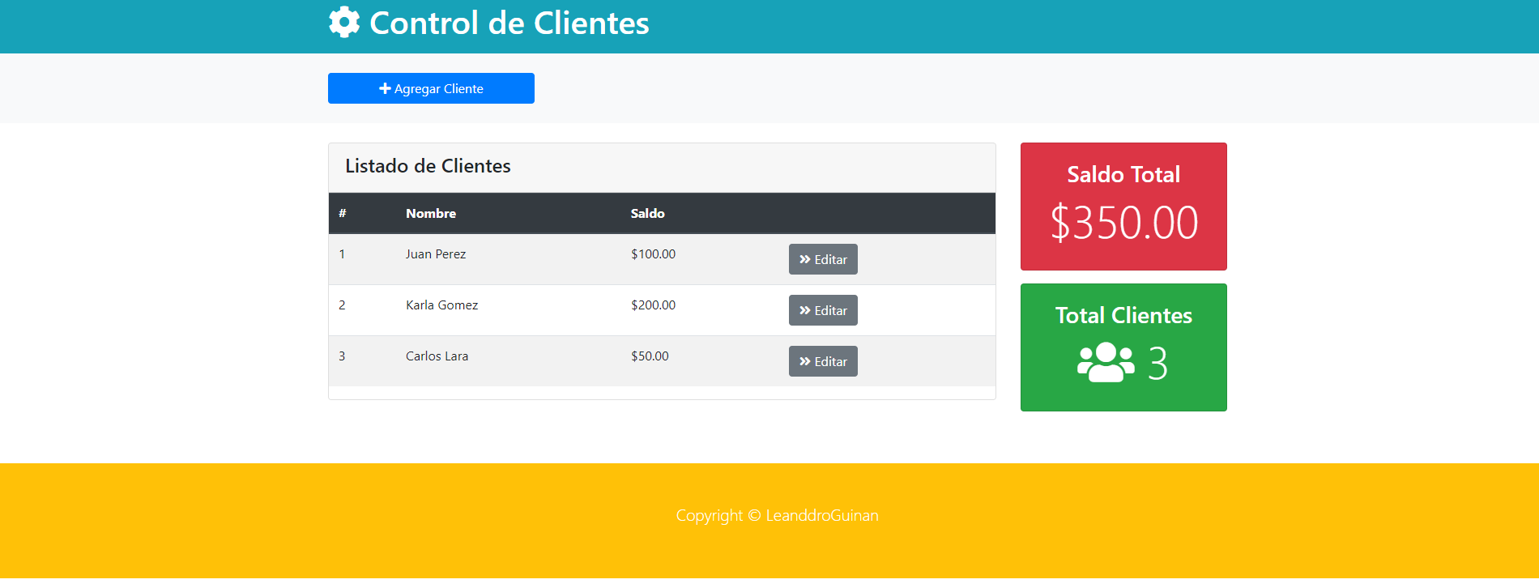Viewport: 1539px width, 588px height.
Task: Click the $200.00 balance cell
Action: [x=653, y=305]
